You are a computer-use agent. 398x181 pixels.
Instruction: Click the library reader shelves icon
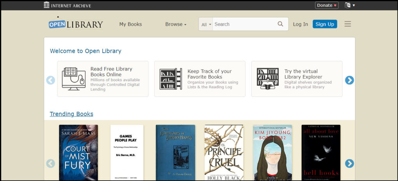(267, 79)
